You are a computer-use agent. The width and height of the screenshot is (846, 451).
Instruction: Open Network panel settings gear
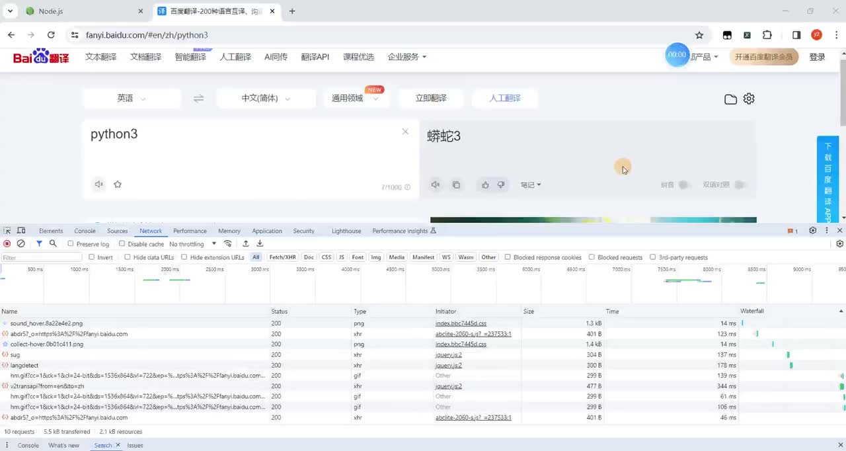click(x=840, y=244)
